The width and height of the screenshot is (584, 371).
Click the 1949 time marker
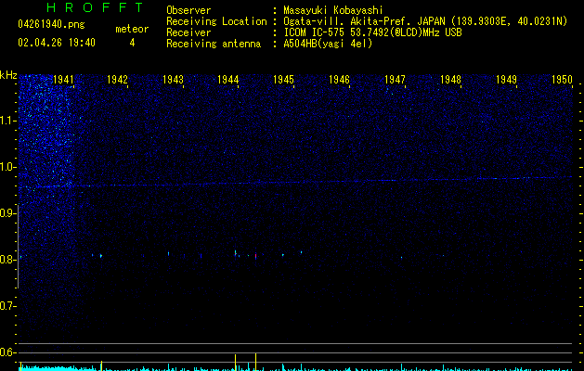point(507,80)
